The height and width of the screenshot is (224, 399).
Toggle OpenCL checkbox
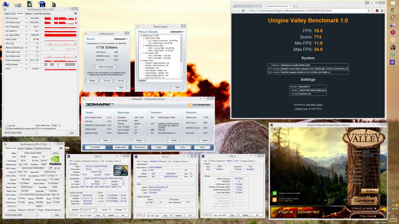pyautogui.click(x=18, y=210)
